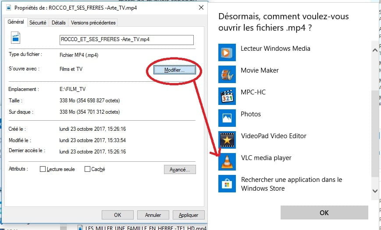Select the text 'Movie Maker'

tap(260, 70)
